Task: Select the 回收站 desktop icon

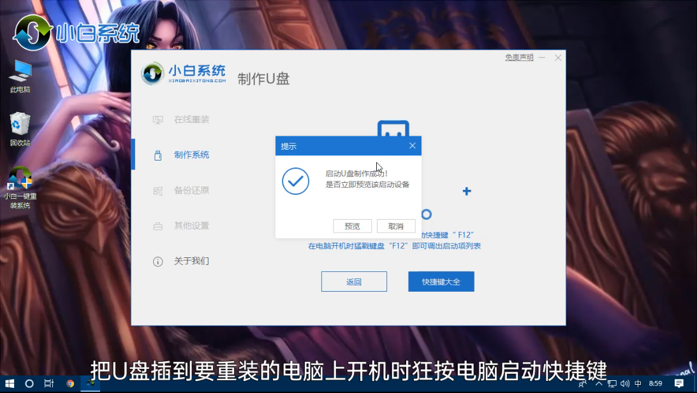Action: click(20, 129)
